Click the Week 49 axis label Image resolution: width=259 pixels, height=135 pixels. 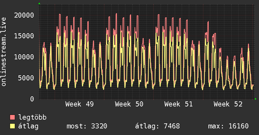coord(80,104)
